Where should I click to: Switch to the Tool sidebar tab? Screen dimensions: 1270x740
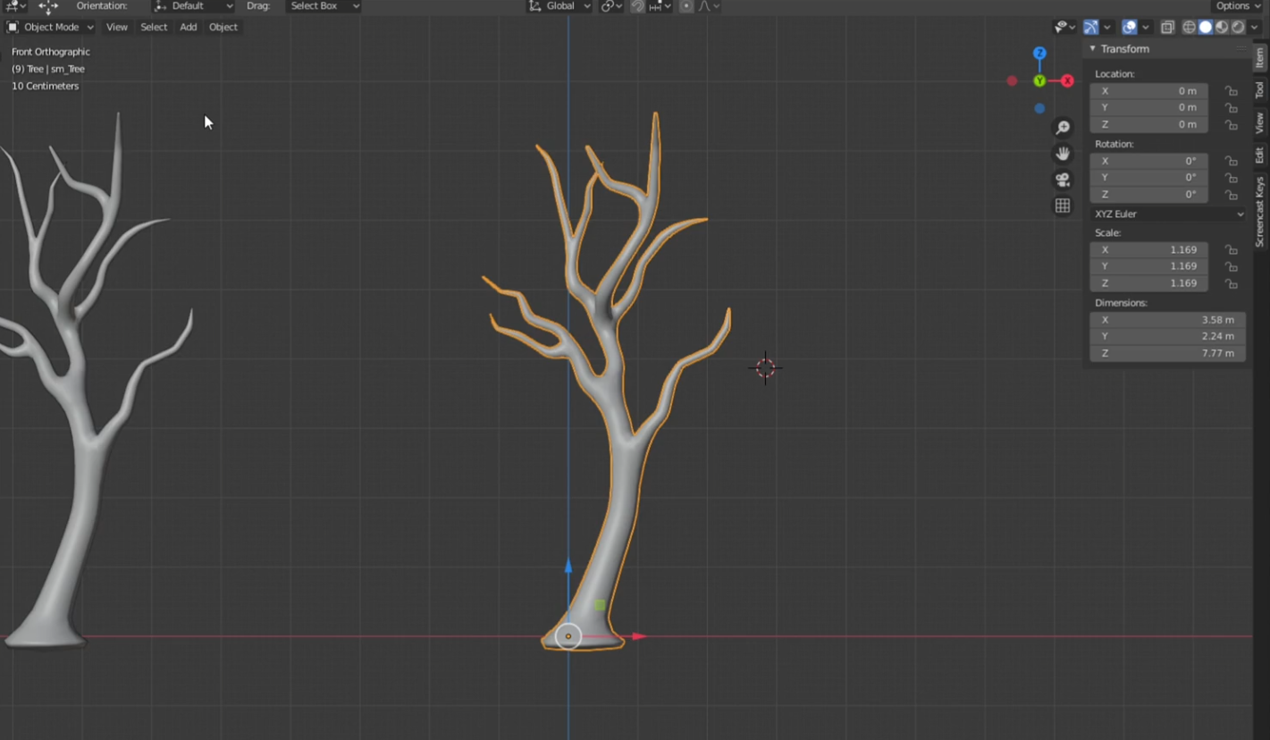click(1259, 90)
